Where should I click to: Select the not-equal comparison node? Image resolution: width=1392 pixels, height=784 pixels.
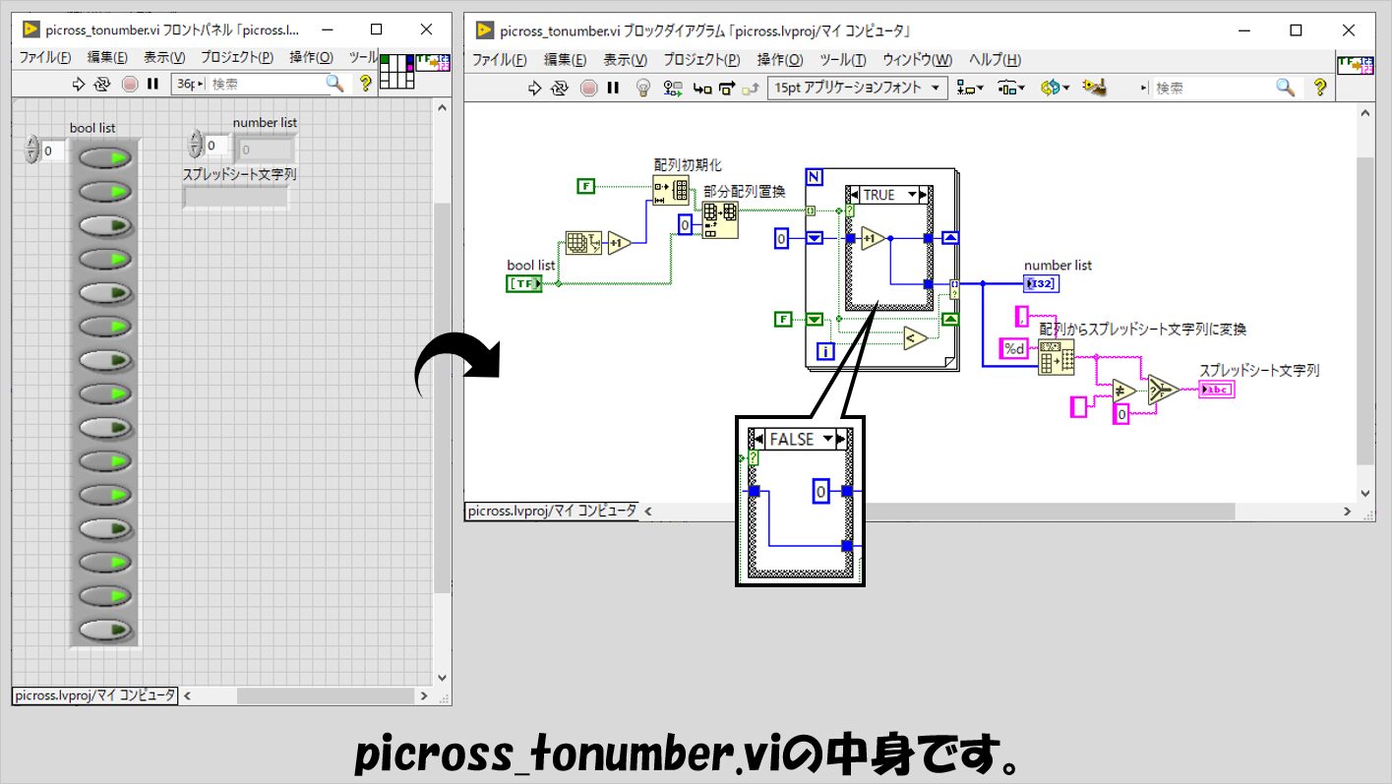(x=1123, y=390)
